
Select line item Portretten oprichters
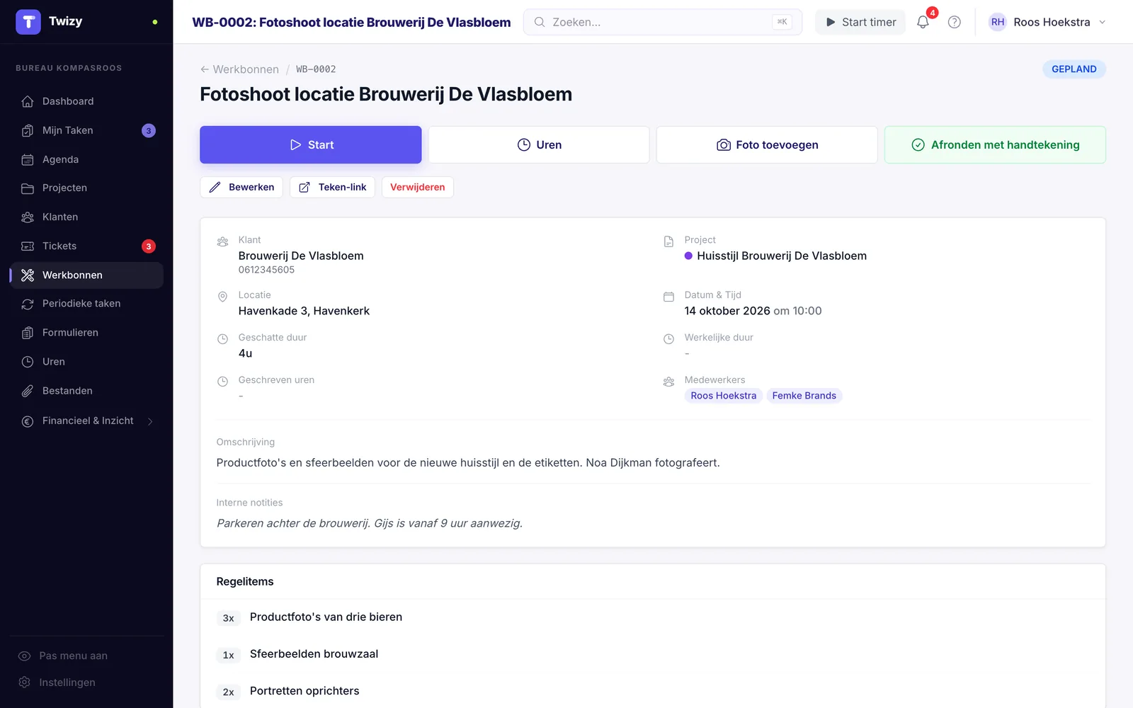[x=304, y=691]
